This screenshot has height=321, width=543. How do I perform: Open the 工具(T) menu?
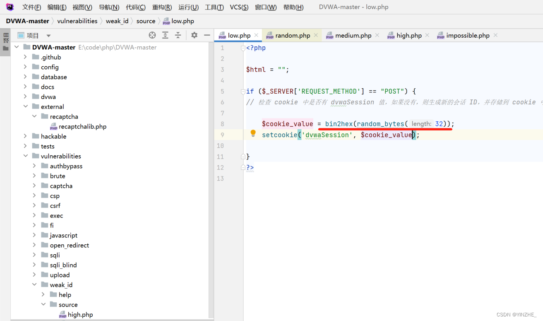tap(214, 7)
